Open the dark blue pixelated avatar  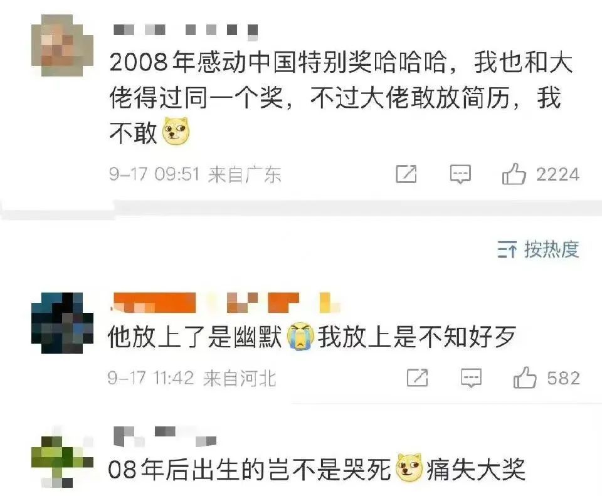click(x=62, y=323)
